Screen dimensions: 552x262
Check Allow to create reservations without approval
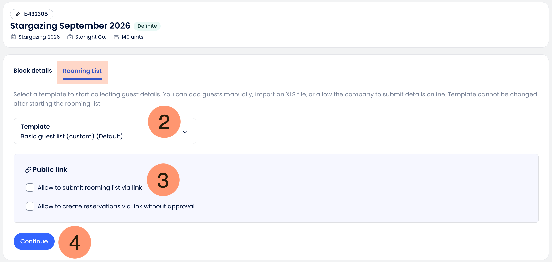[x=30, y=206]
